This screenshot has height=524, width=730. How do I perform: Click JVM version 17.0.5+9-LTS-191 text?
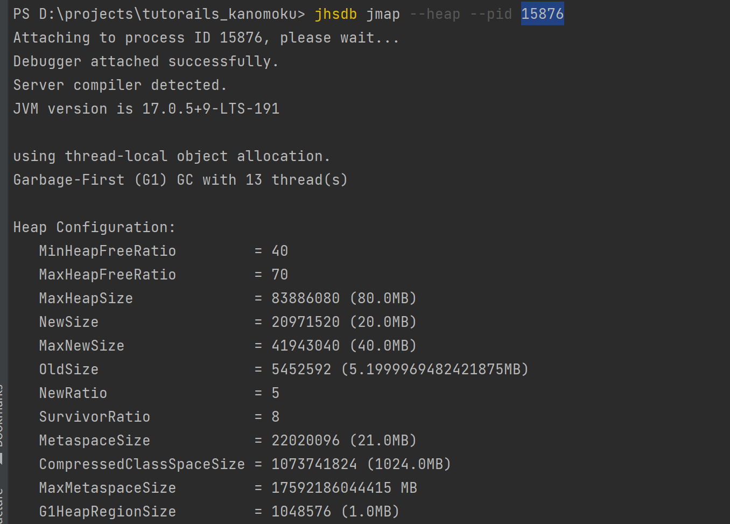(146, 109)
